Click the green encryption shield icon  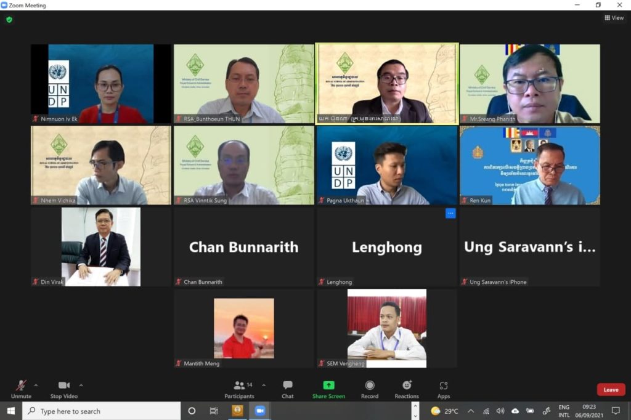point(9,19)
